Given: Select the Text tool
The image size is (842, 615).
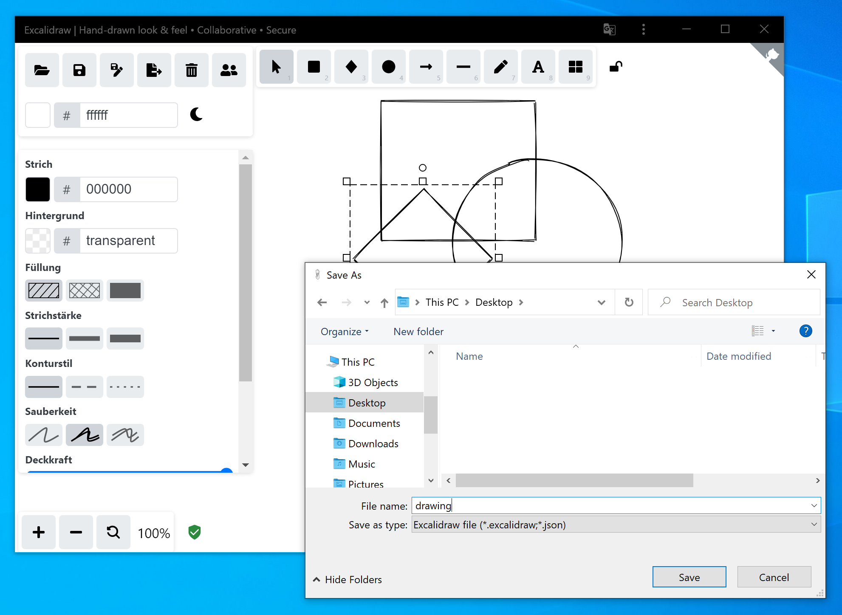Looking at the screenshot, I should pyautogui.click(x=538, y=67).
